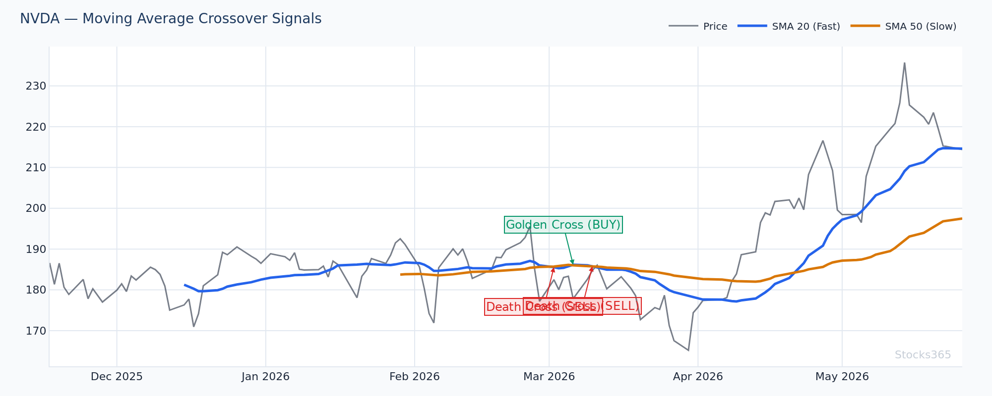
Task: Toggle the Price series in the legend
Action: point(698,26)
